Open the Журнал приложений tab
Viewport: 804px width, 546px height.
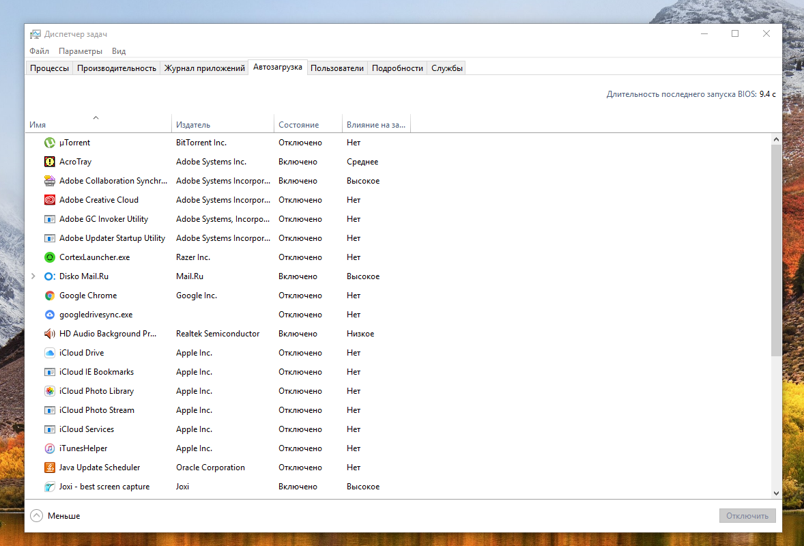[204, 68]
